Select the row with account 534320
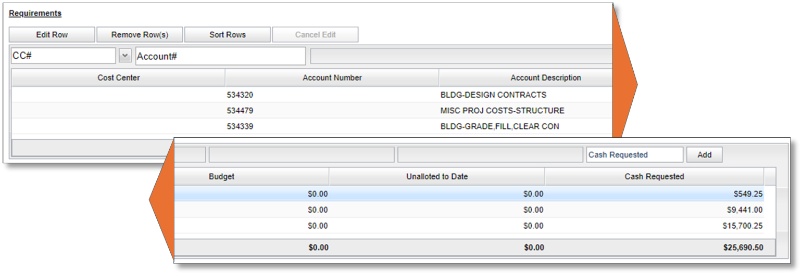 [x=240, y=95]
